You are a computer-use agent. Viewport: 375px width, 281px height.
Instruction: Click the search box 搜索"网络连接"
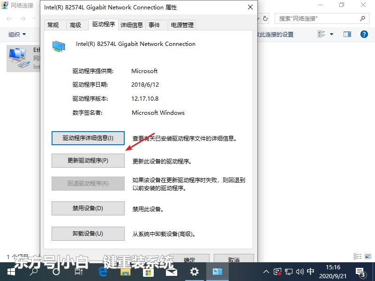click(x=321, y=19)
